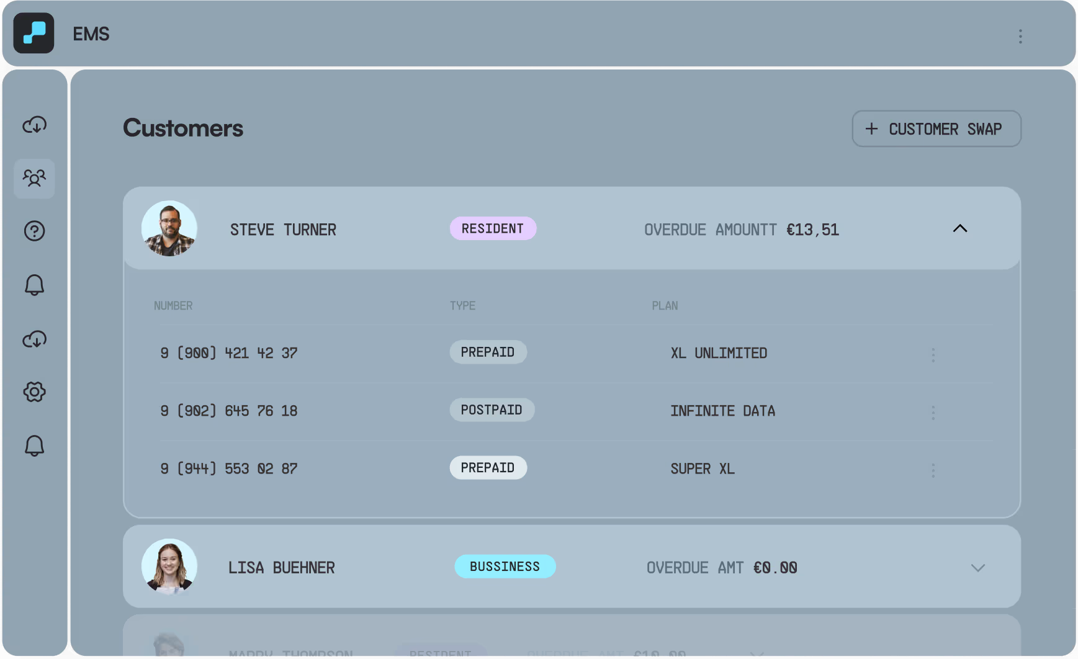
Task: Click the Resident tag on Steve Turner
Action: [x=493, y=228]
